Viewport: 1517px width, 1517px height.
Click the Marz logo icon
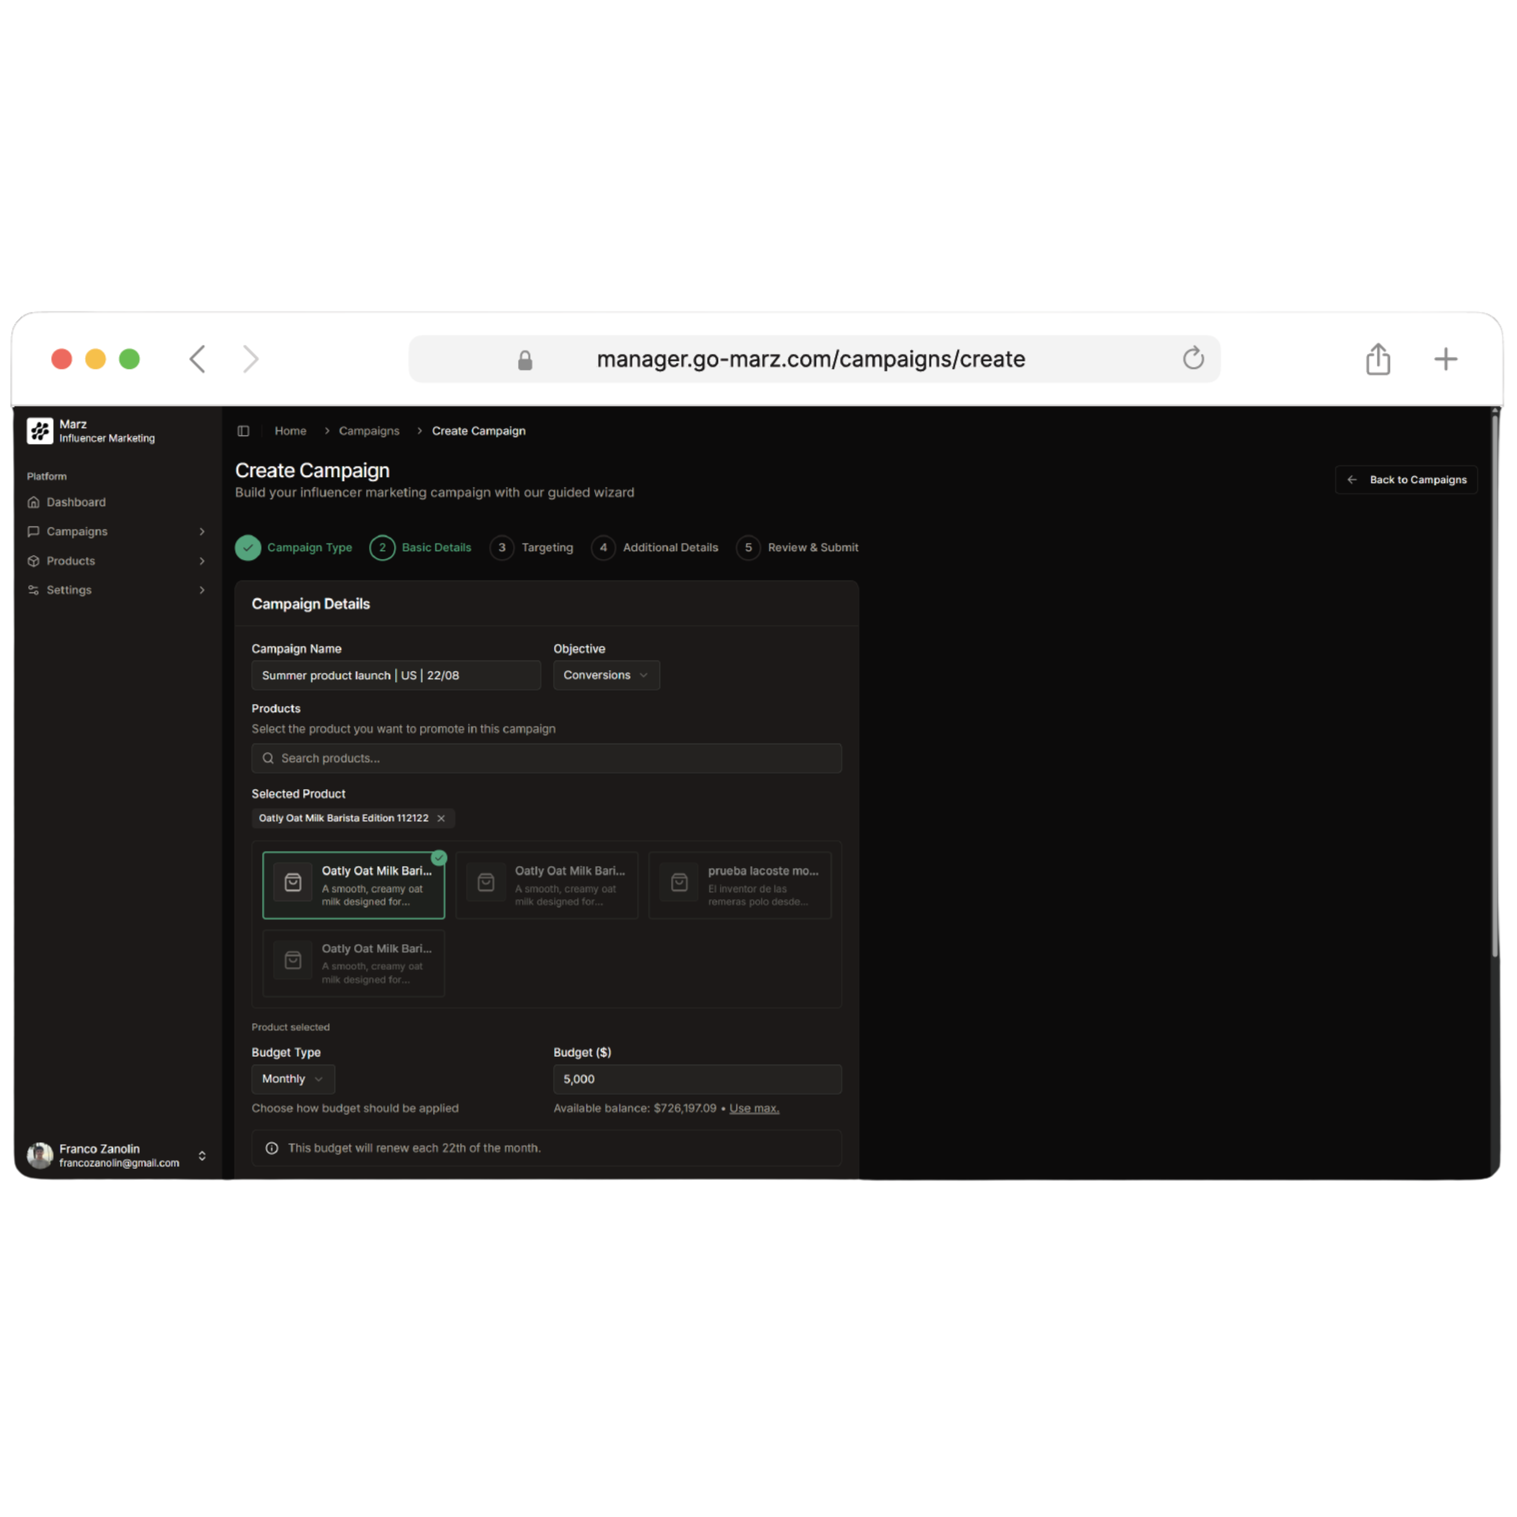point(40,431)
